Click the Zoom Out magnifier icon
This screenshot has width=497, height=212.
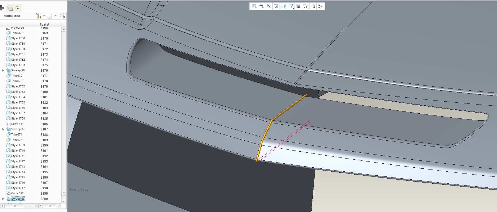(269, 6)
